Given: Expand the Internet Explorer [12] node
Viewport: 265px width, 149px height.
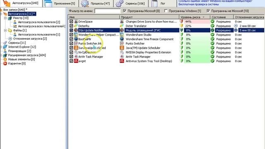Looking at the screenshot, I should 1,47.
